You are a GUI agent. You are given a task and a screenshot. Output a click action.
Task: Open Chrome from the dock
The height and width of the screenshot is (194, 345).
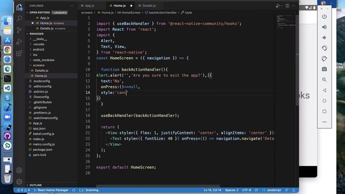pos(7,50)
